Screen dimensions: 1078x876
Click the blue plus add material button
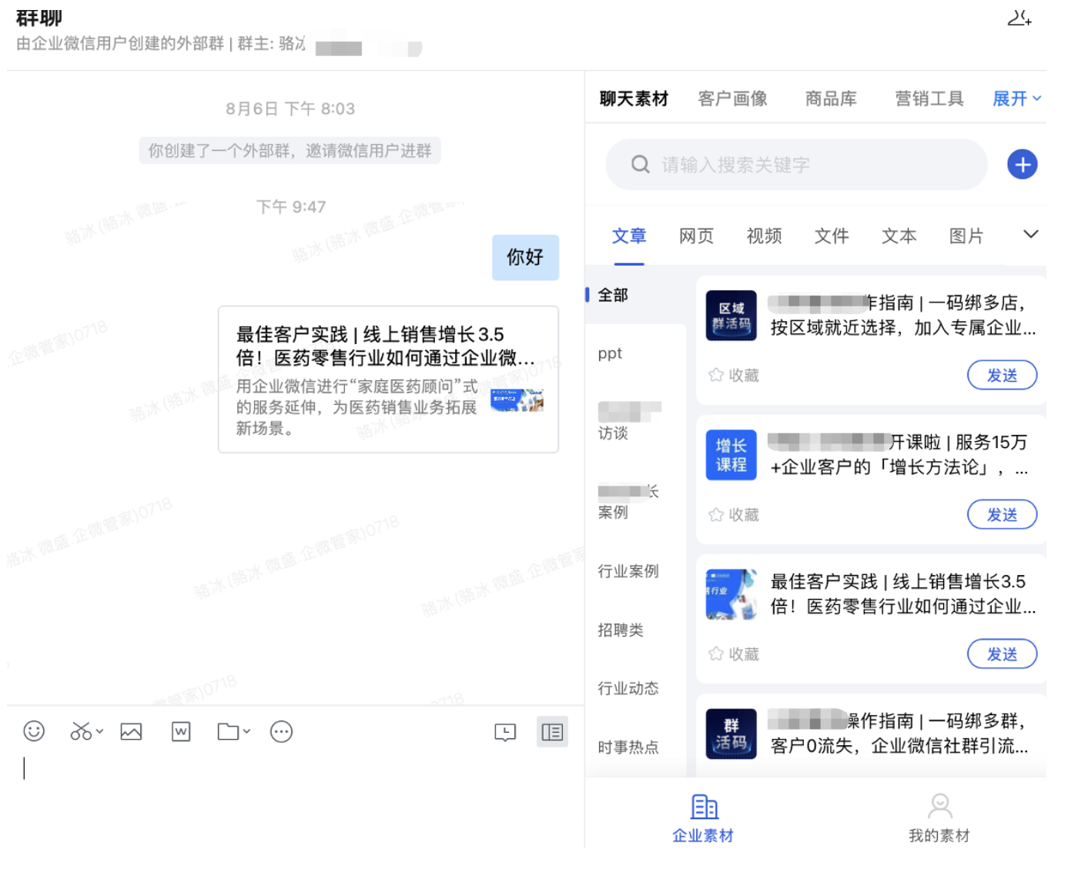1022,164
